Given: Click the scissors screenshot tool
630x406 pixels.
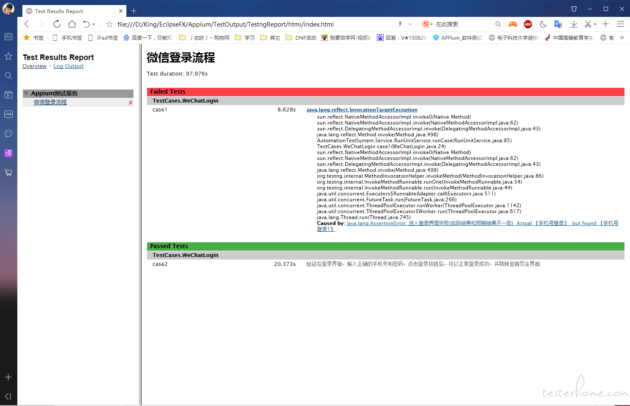Looking at the screenshot, I should (588, 24).
